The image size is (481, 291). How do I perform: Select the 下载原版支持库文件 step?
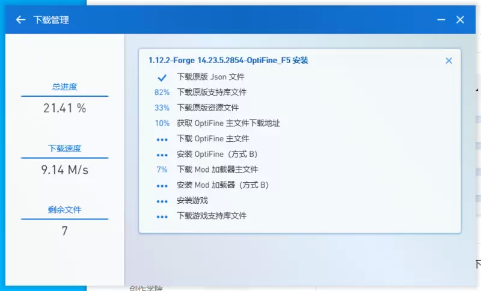(x=212, y=93)
